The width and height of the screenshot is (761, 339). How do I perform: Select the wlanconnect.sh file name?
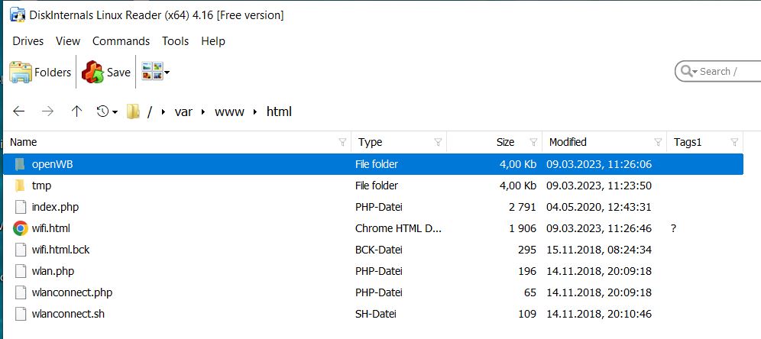click(68, 314)
